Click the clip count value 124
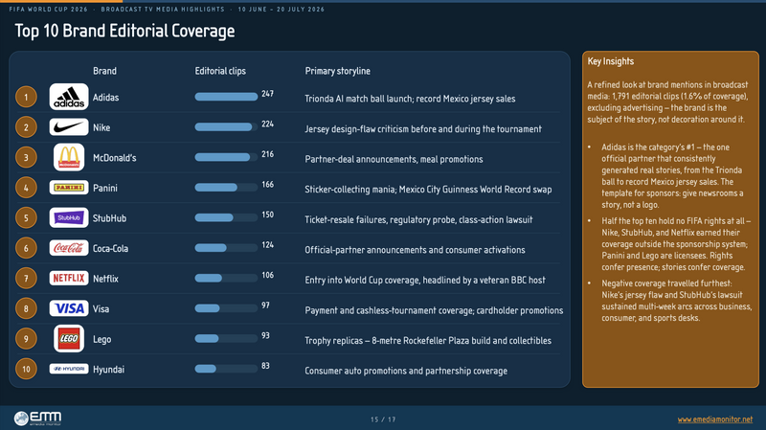766x430 pixels. tap(267, 245)
